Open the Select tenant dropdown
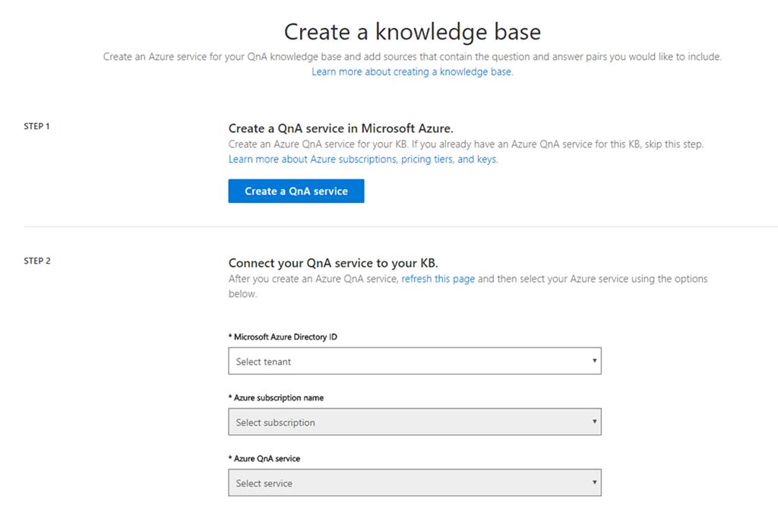This screenshot has width=778, height=529. click(x=414, y=362)
